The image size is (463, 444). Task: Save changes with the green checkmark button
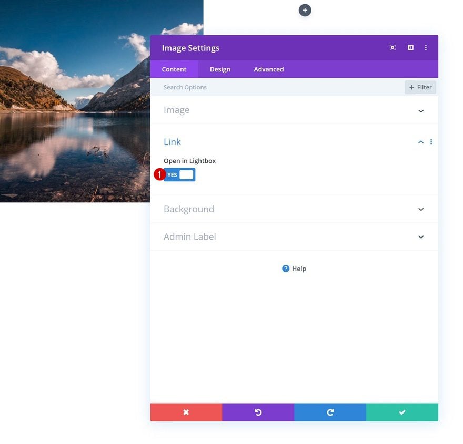click(x=402, y=412)
